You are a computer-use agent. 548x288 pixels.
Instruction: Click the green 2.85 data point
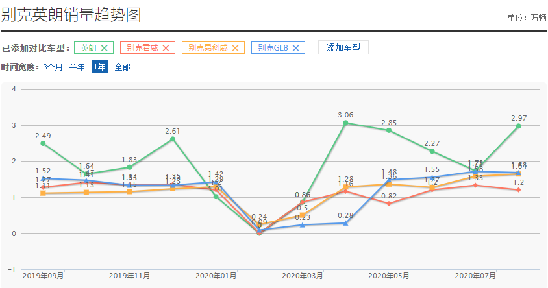(x=389, y=130)
